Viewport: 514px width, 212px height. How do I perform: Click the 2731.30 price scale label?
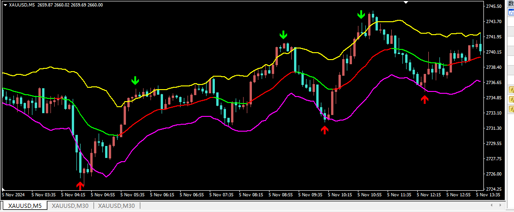(495, 128)
